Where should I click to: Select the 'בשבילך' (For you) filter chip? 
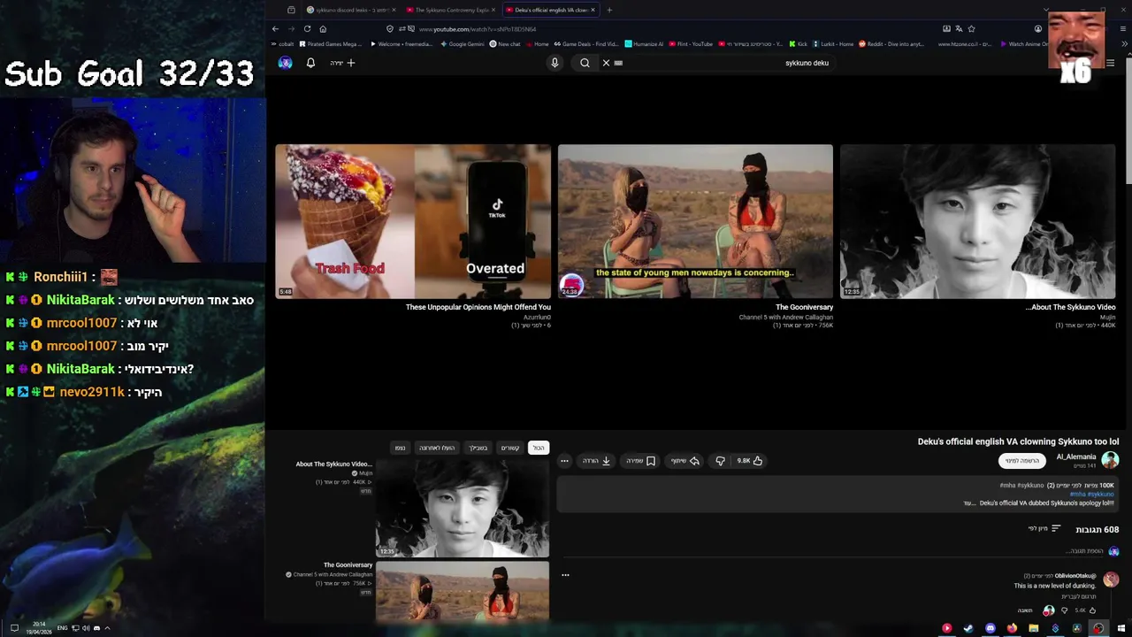(x=478, y=448)
